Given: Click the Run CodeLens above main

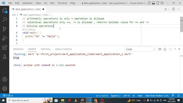Looking at the screenshot, I should [24, 29].
